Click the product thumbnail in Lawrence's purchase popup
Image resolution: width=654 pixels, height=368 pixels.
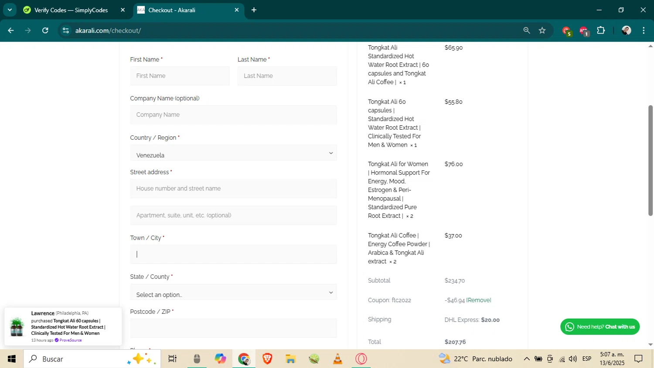click(x=17, y=327)
